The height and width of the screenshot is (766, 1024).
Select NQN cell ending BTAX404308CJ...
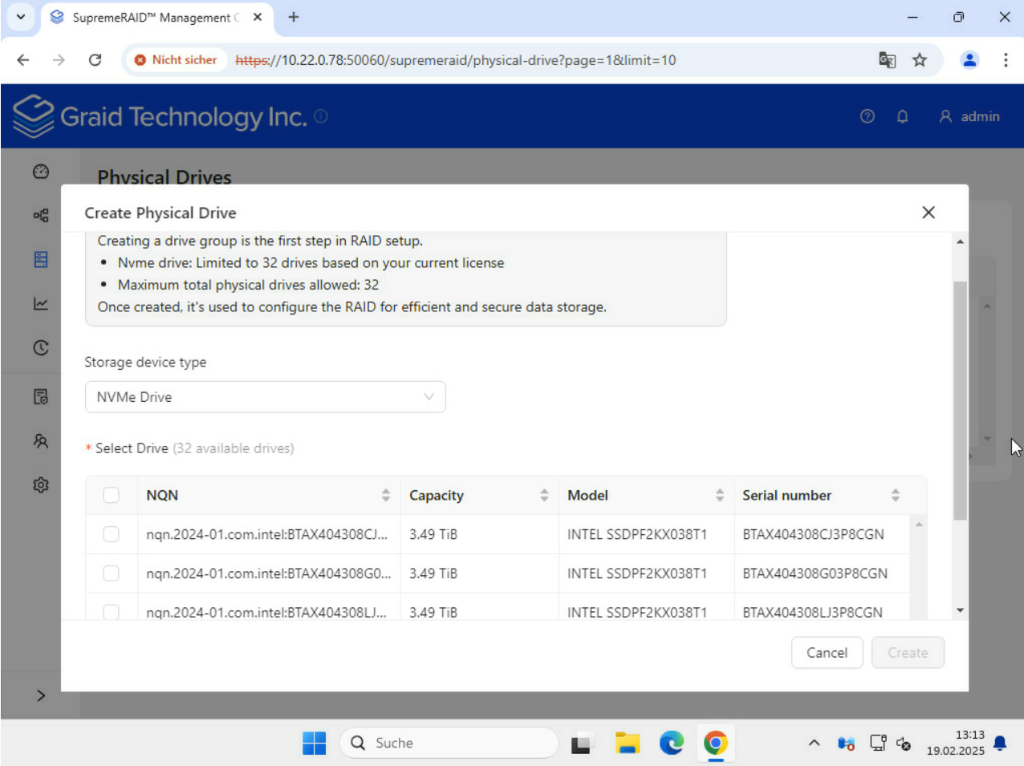(x=266, y=534)
